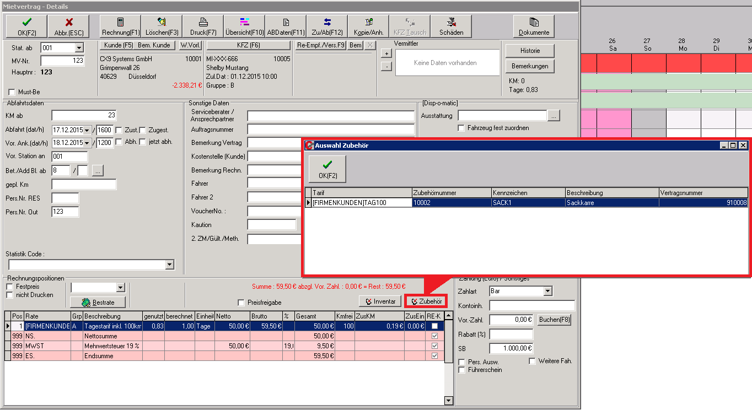Click the KFZ (F6) button

(x=248, y=45)
